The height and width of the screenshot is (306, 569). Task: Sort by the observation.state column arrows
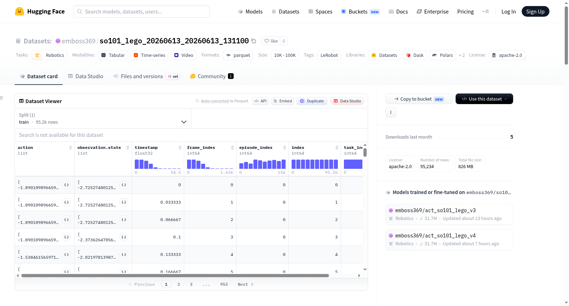(x=128, y=147)
